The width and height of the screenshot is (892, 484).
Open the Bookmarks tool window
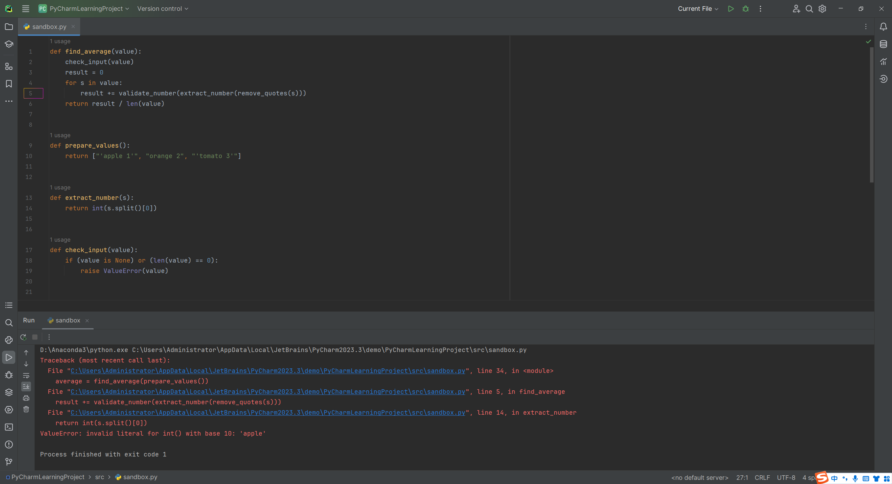coord(9,84)
